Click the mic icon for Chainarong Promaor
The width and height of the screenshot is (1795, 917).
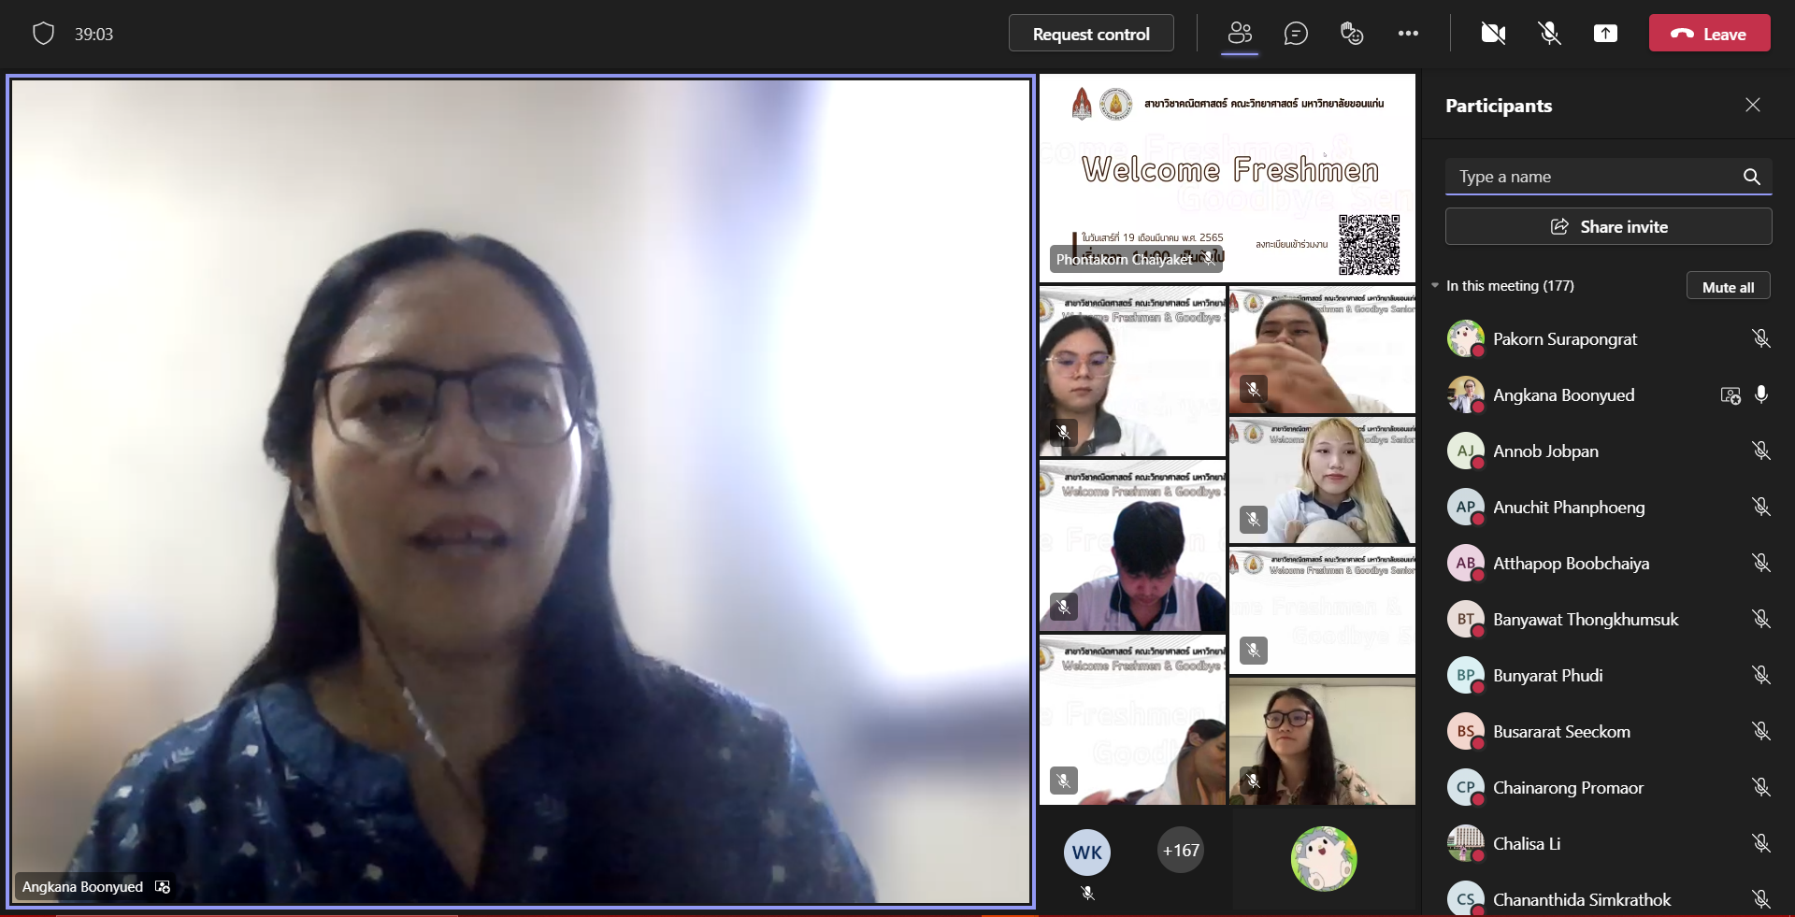tap(1761, 787)
